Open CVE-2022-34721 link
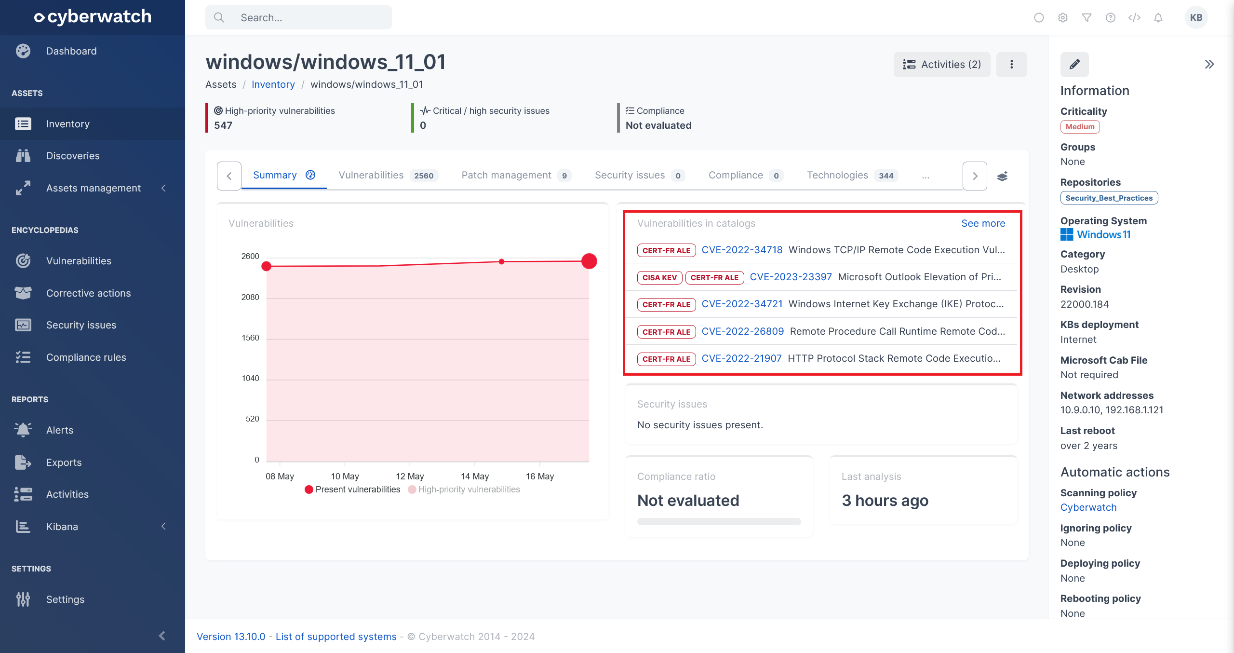The width and height of the screenshot is (1234, 653). tap(742, 304)
